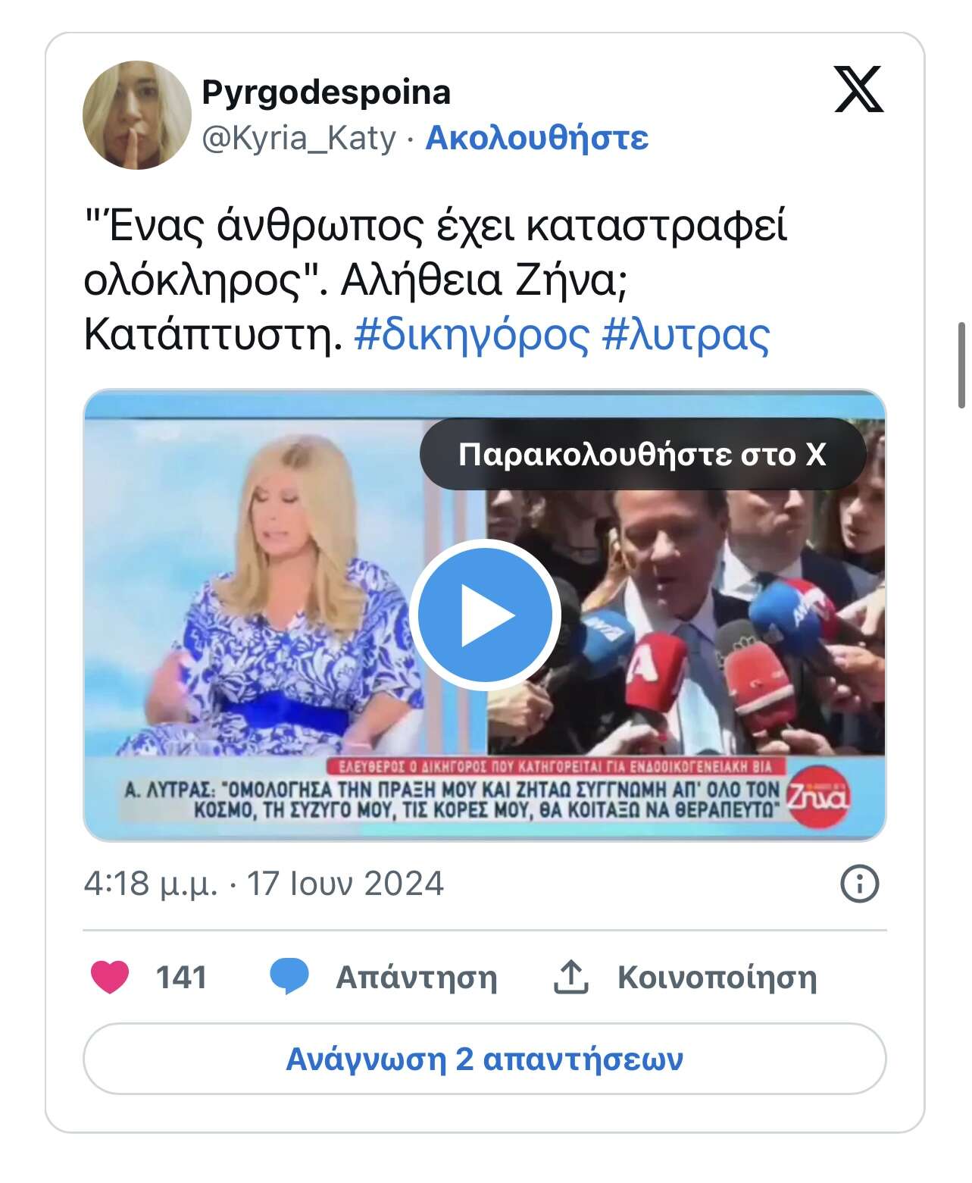
Task: Click the share upload arrow icon
Action: 570,977
